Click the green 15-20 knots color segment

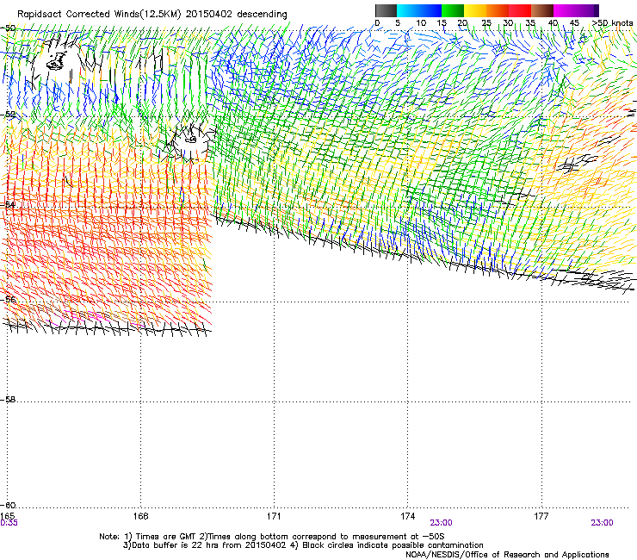tap(453, 10)
